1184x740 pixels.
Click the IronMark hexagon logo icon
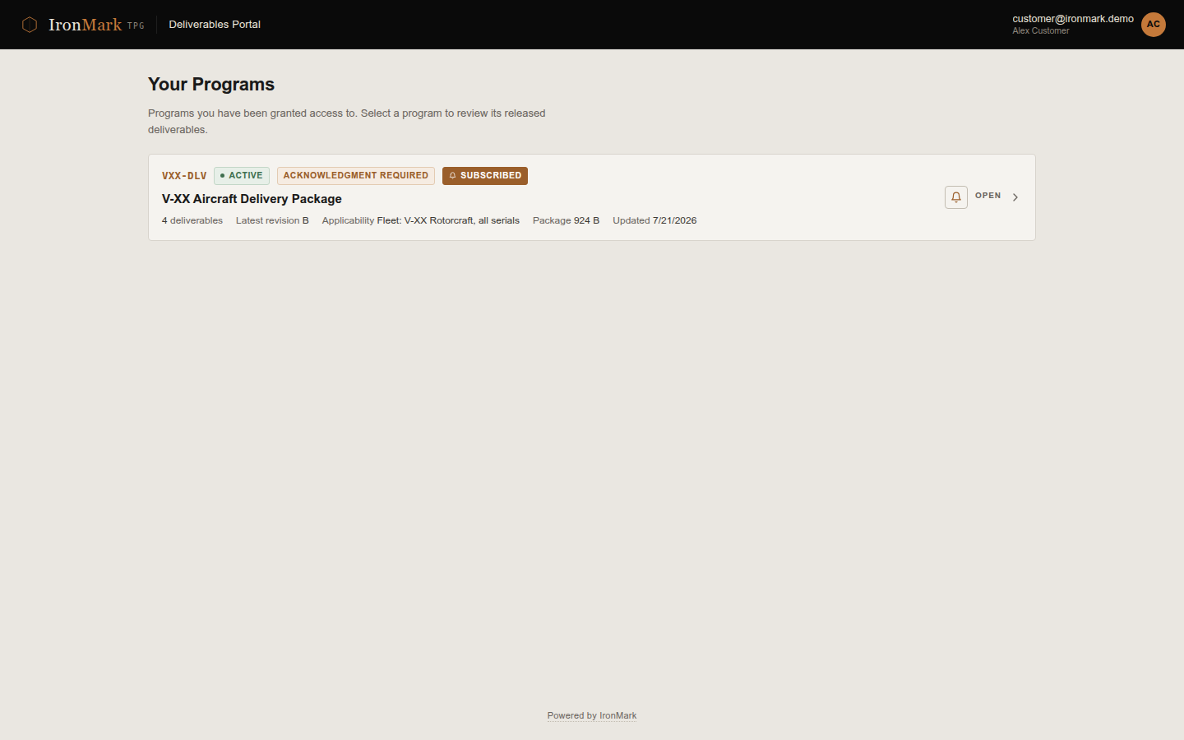tap(30, 25)
